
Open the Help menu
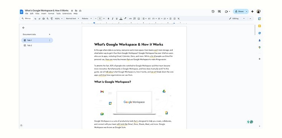pos(75,14)
